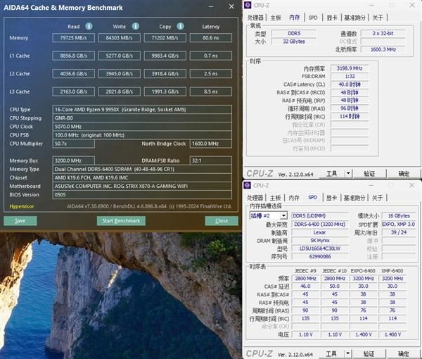Screen dimensions: 422x359
Task: Click the info icon next to Write
Action: (x=135, y=26)
